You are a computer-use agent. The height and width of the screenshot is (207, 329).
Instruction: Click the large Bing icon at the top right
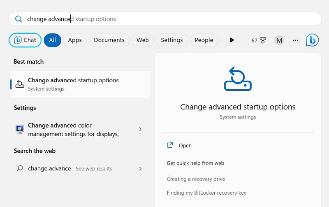pyautogui.click(x=312, y=40)
